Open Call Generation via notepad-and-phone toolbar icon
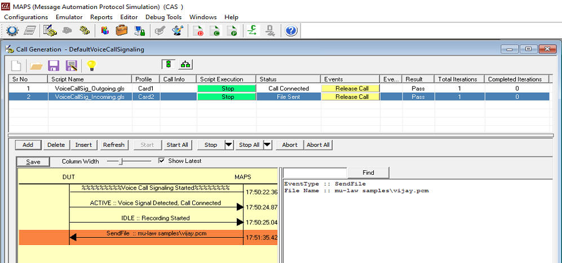The width and height of the screenshot is (562, 263). [50, 31]
